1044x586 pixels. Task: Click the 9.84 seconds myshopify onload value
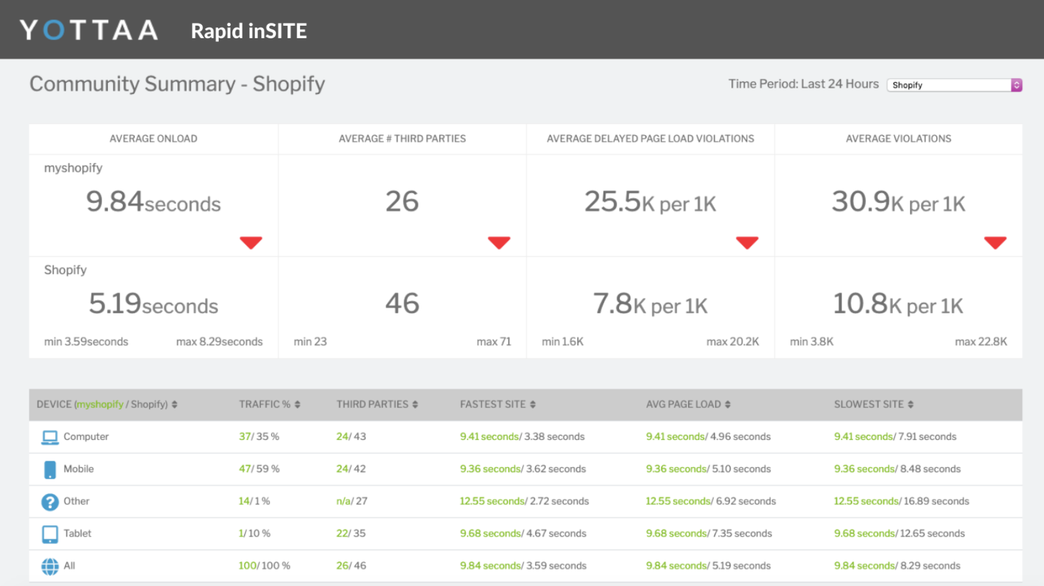(154, 202)
